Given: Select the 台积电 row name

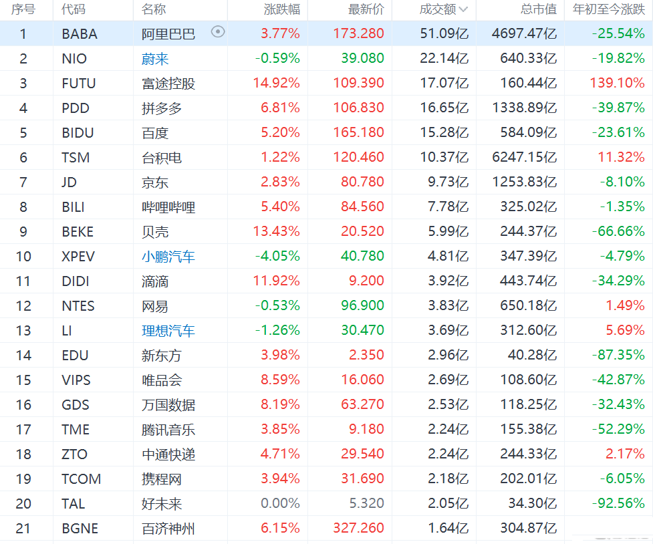Looking at the screenshot, I should pos(162,158).
